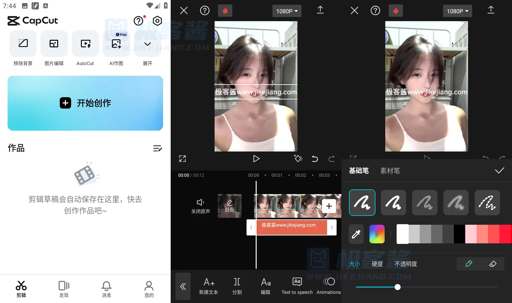The image size is (512, 303).
Task: Open the 1080P resolution dropdown in middle editor
Action: point(287,11)
